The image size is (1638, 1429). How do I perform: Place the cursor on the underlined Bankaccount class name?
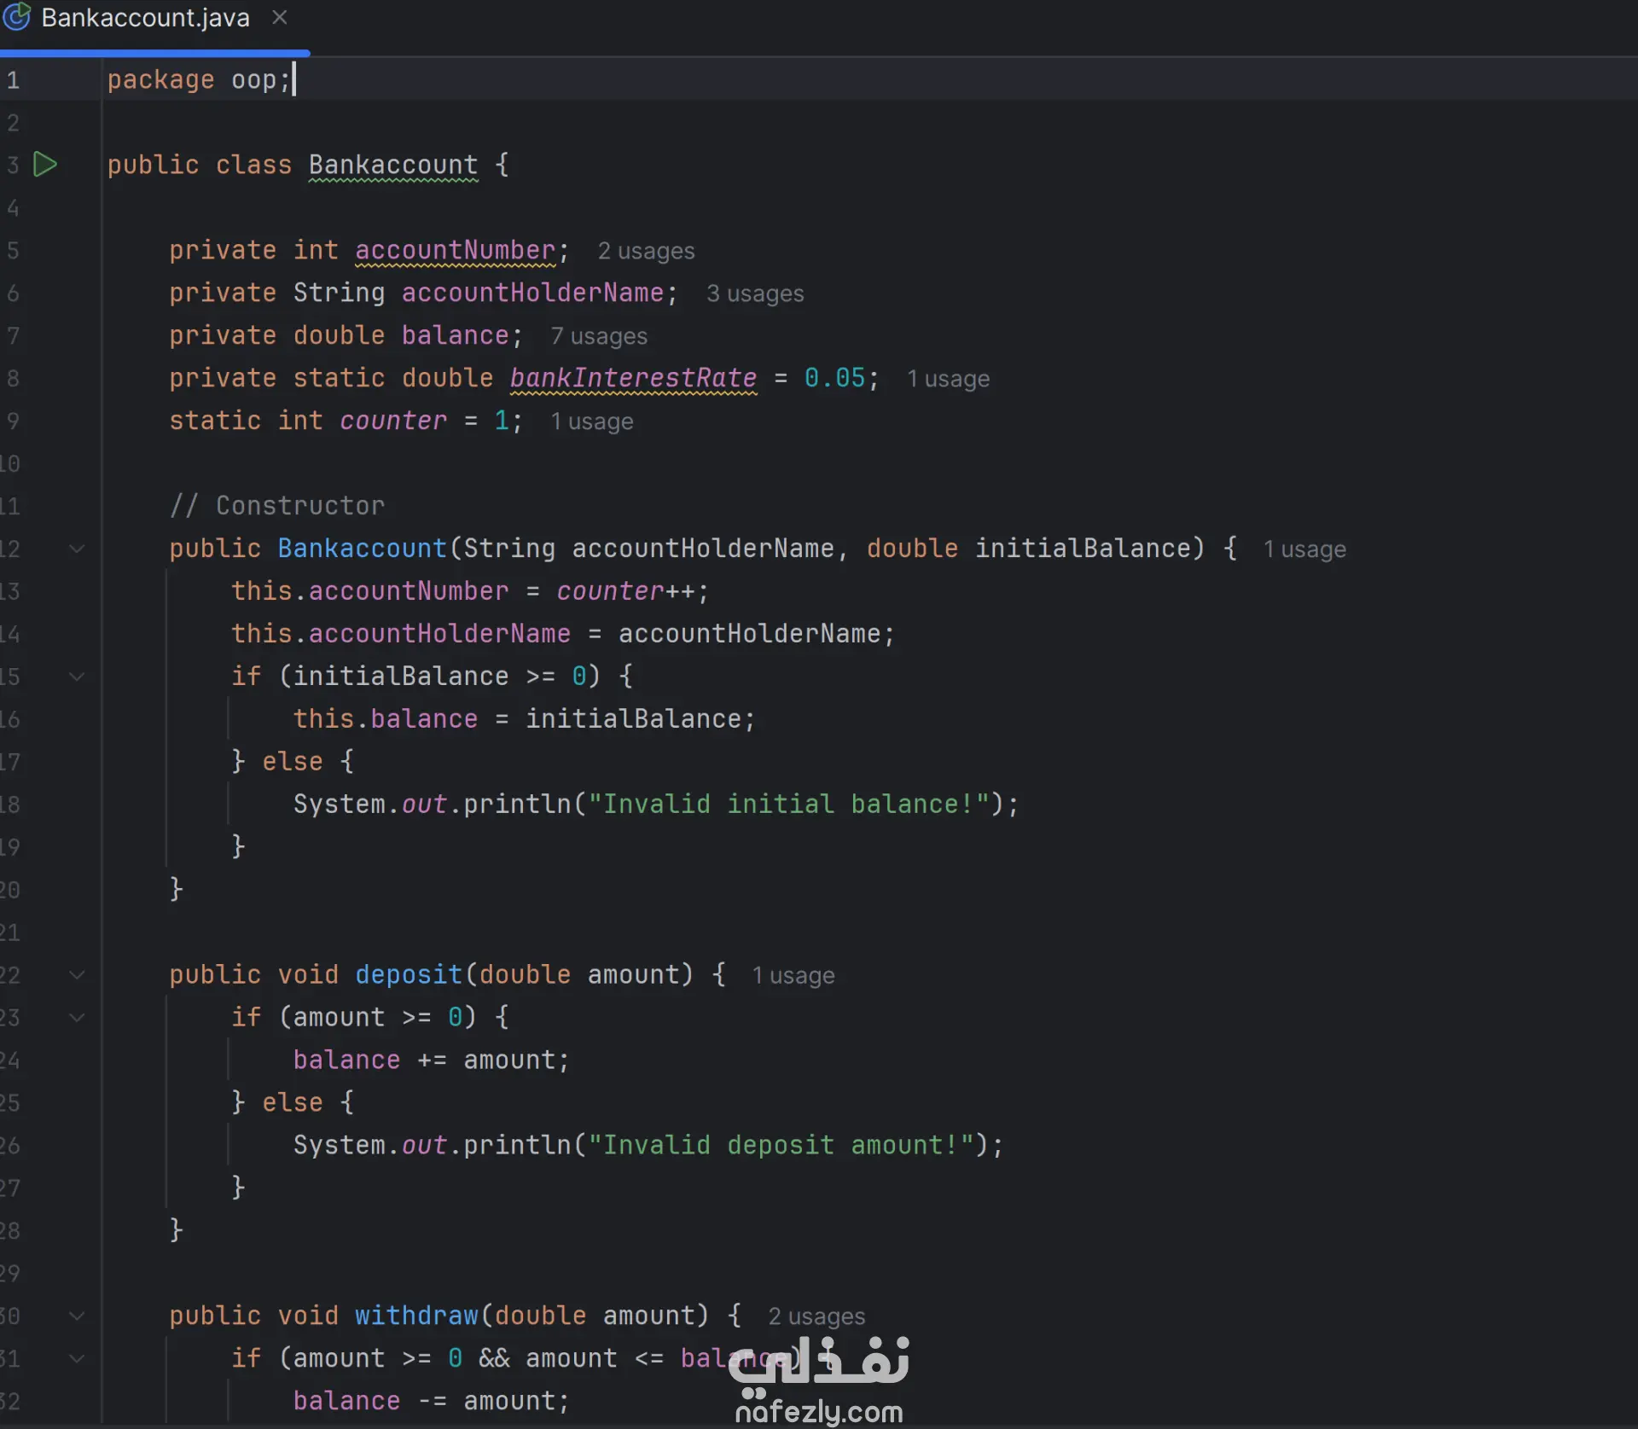(x=392, y=165)
